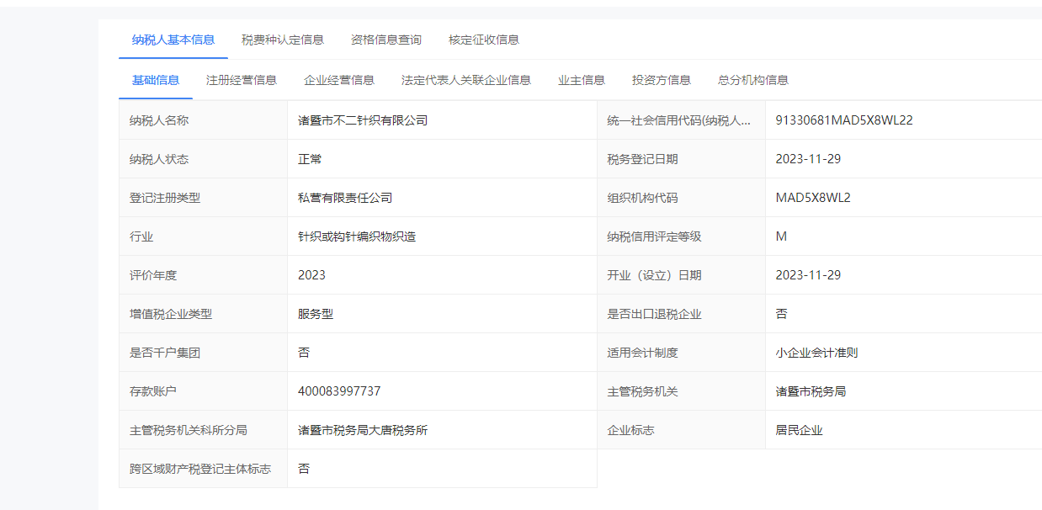The height and width of the screenshot is (510, 1042).
Task: Show the 投资方信息 sub-tab
Action: point(661,80)
